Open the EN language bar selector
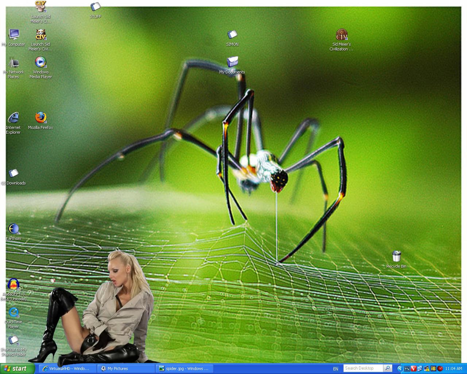Image resolution: width=467 pixels, height=374 pixels. click(x=336, y=369)
